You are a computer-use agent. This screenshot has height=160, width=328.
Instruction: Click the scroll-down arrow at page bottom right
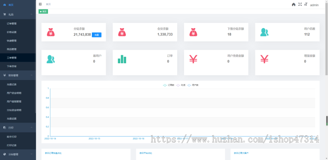tap(327, 159)
